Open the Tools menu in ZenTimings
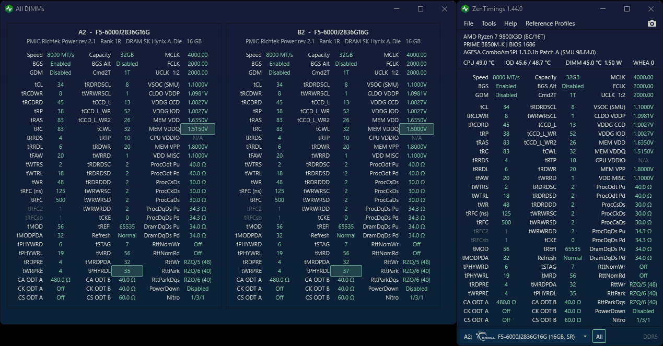This screenshot has height=346, width=663. pyautogui.click(x=488, y=23)
